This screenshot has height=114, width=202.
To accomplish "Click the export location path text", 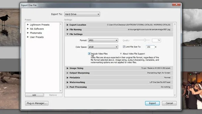I will [x=139, y=25].
